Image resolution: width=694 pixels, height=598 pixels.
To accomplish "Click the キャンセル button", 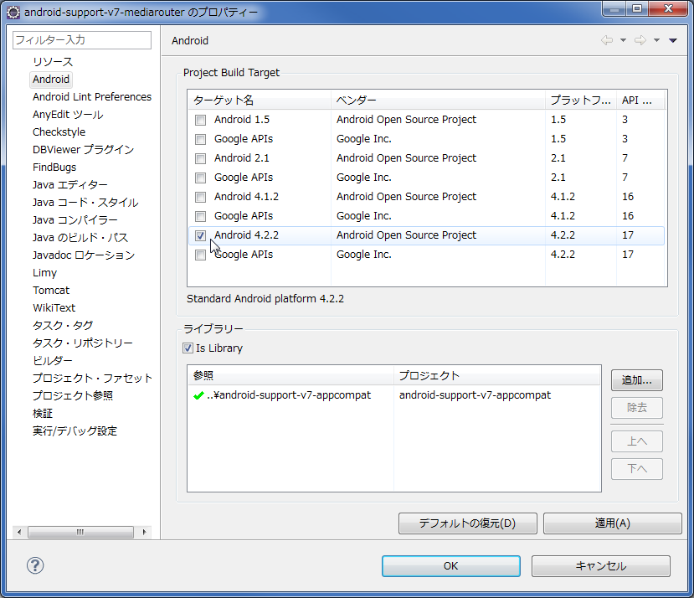I will click(x=600, y=566).
